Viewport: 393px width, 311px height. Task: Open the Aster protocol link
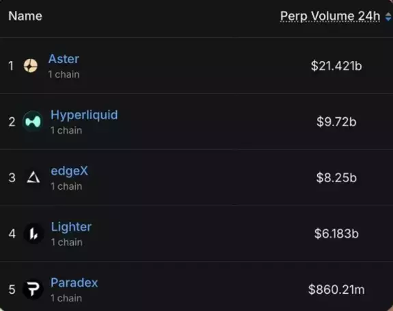pyautogui.click(x=64, y=59)
